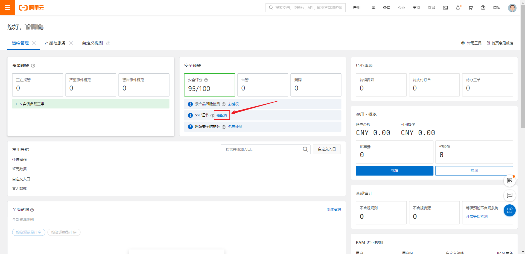525x254 pixels.
Task: Close the 产品与服务 tab
Action: click(x=71, y=43)
